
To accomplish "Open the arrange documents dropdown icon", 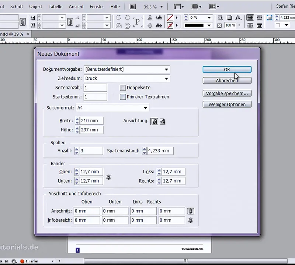I will pos(214,7).
